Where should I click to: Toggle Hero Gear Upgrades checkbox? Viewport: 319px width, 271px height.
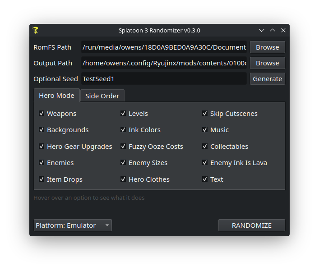pos(42,146)
